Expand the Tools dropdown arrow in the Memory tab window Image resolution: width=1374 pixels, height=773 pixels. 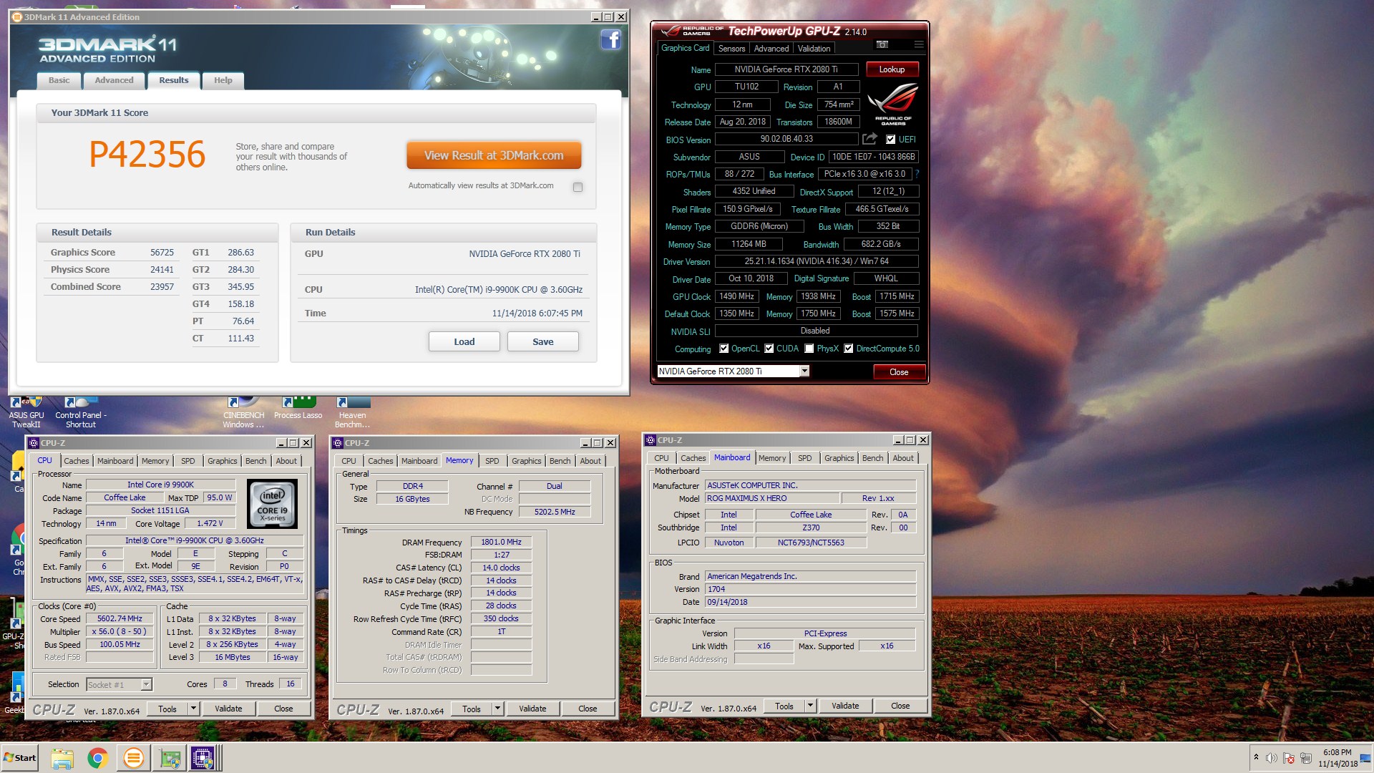tap(497, 709)
